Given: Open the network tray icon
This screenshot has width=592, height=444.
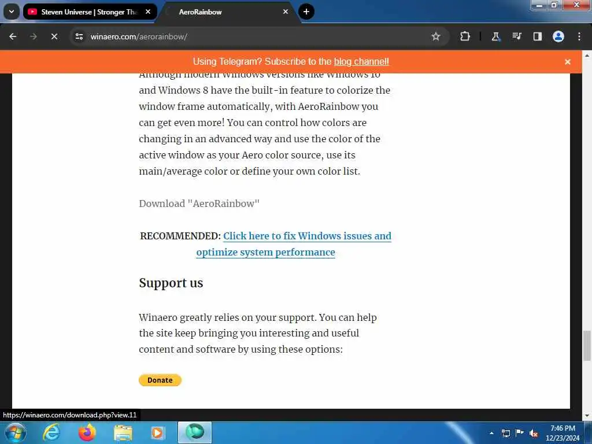Looking at the screenshot, I should pos(505,433).
